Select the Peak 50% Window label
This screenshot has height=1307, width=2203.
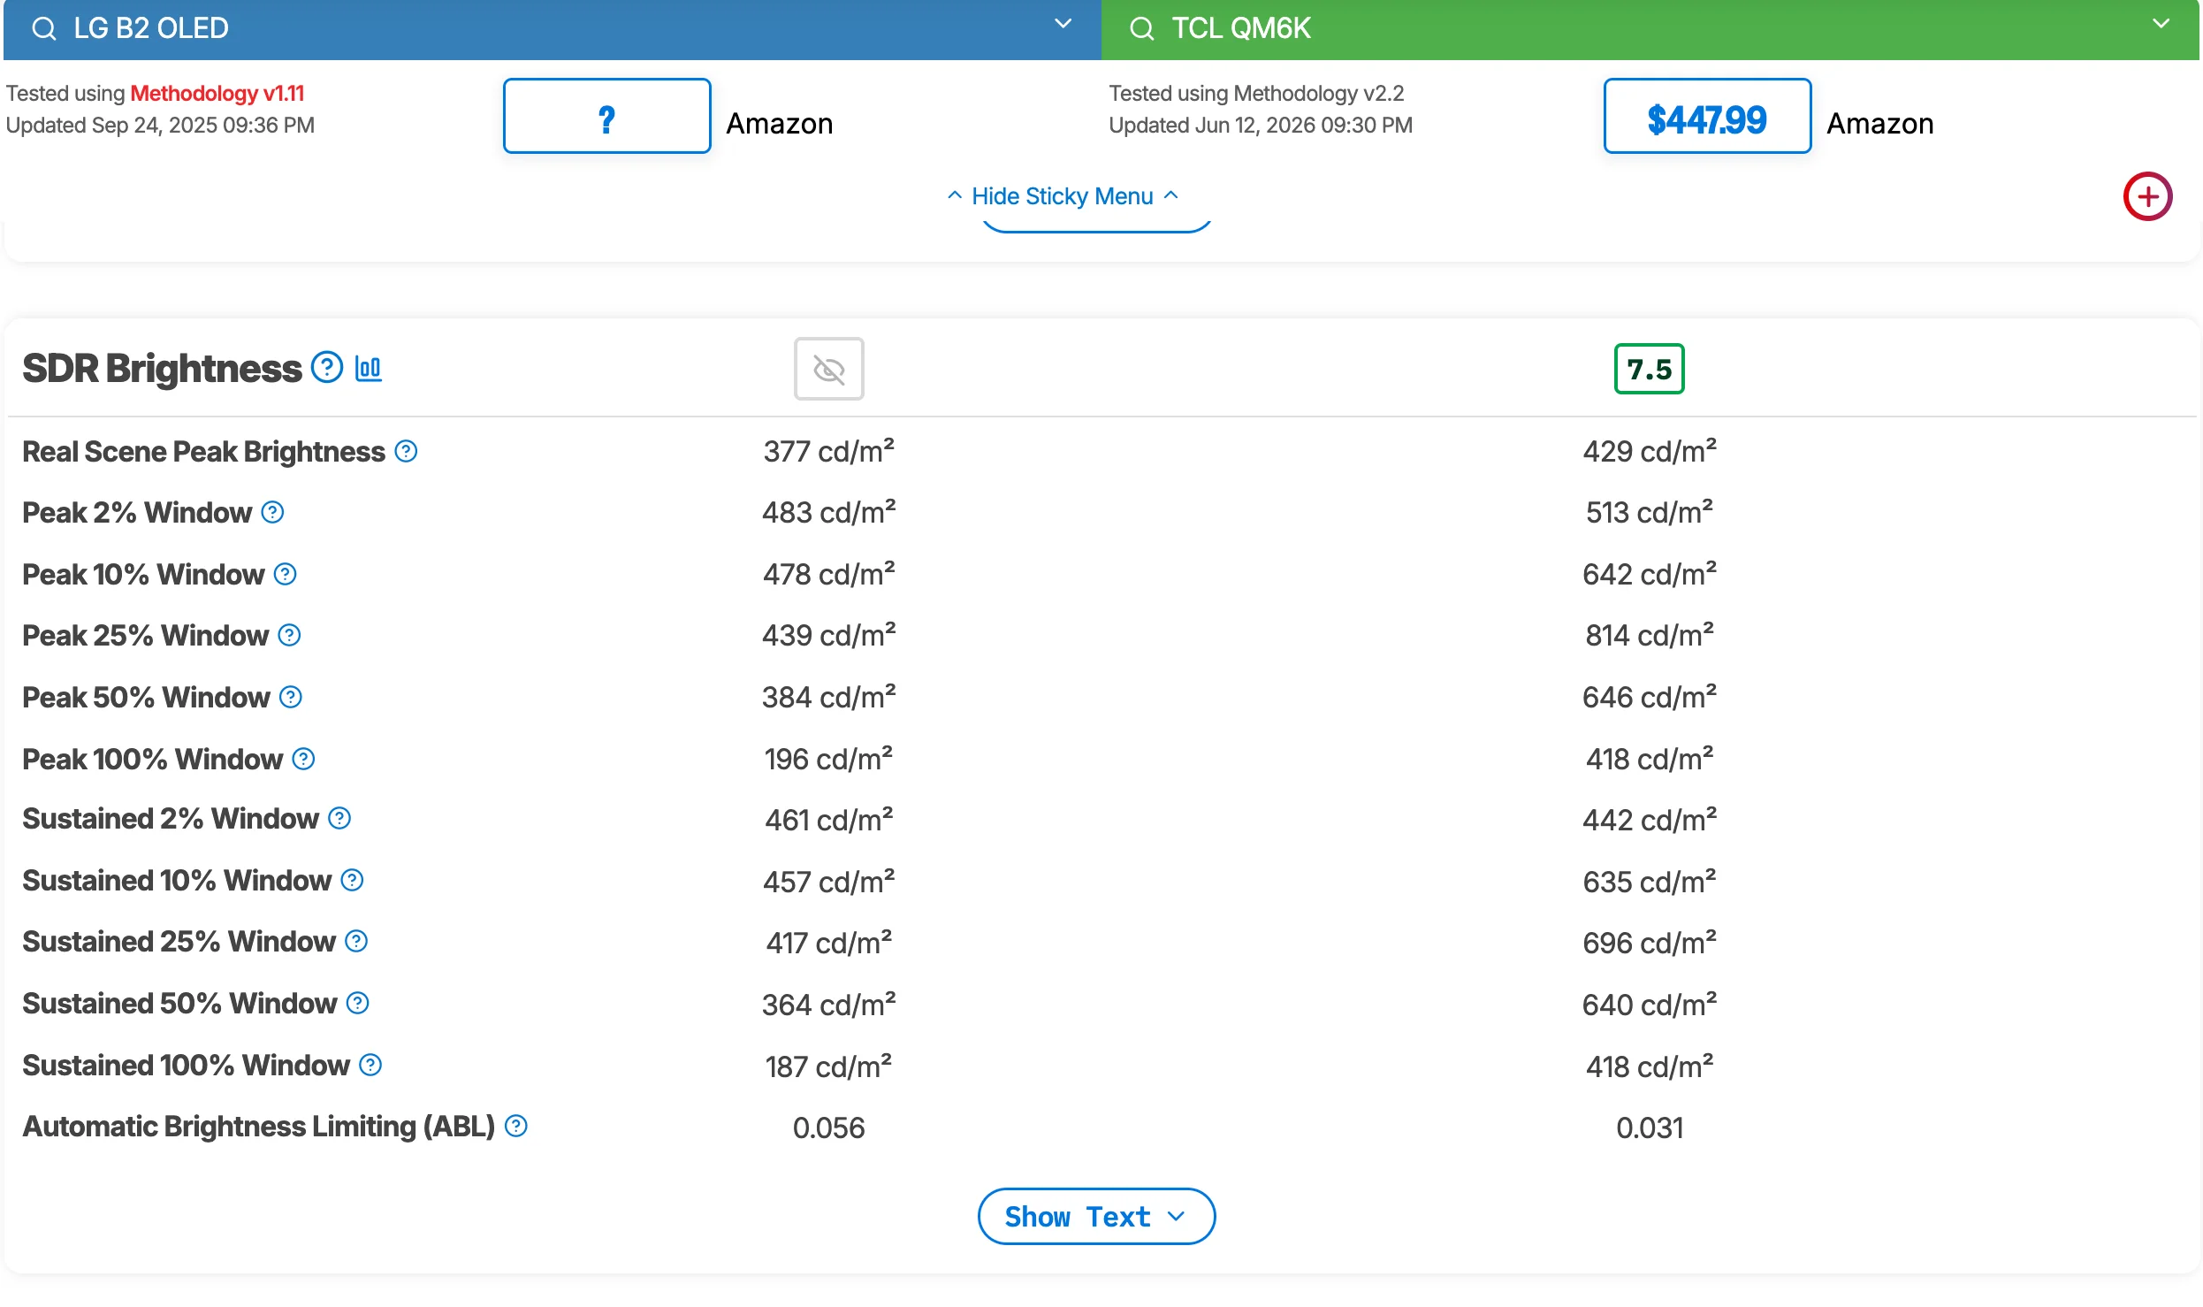pyautogui.click(x=147, y=698)
